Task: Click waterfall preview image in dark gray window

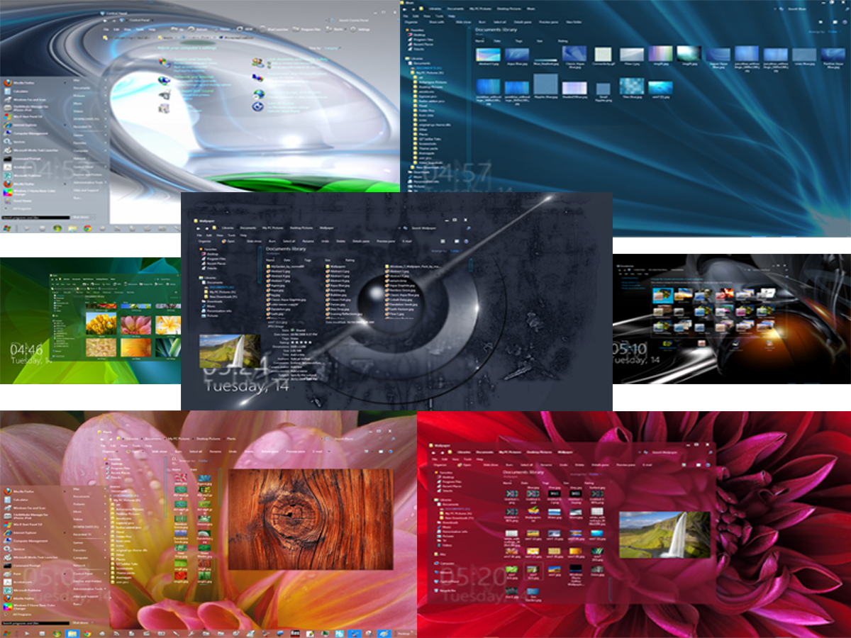Action: (230, 351)
